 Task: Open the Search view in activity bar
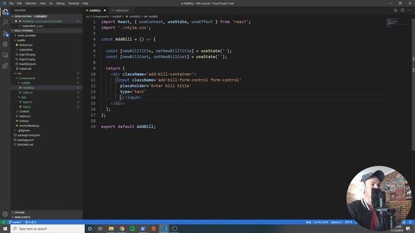5,23
